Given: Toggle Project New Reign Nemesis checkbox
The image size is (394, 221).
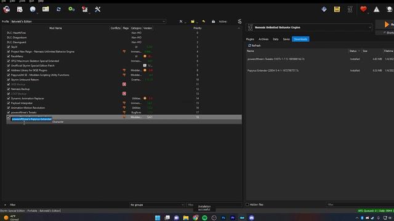Looking at the screenshot, I should (9, 52).
